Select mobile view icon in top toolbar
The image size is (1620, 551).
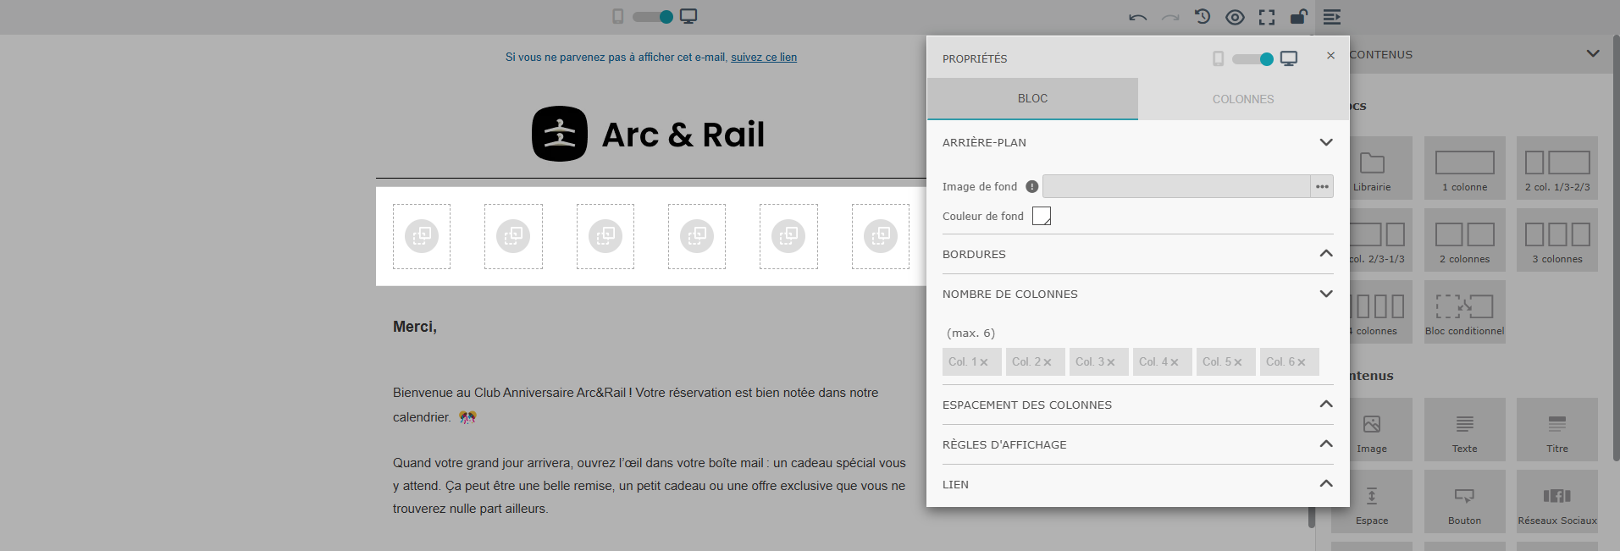click(618, 16)
